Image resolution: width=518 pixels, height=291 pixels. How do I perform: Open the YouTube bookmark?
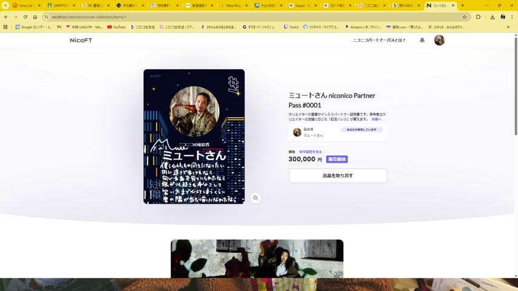(116, 27)
